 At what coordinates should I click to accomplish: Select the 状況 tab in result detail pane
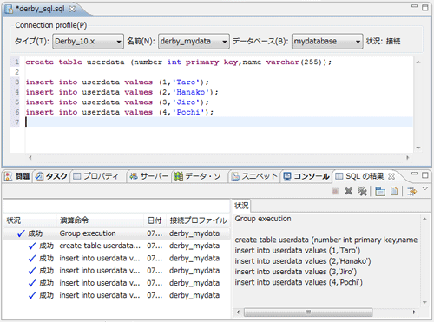click(241, 206)
